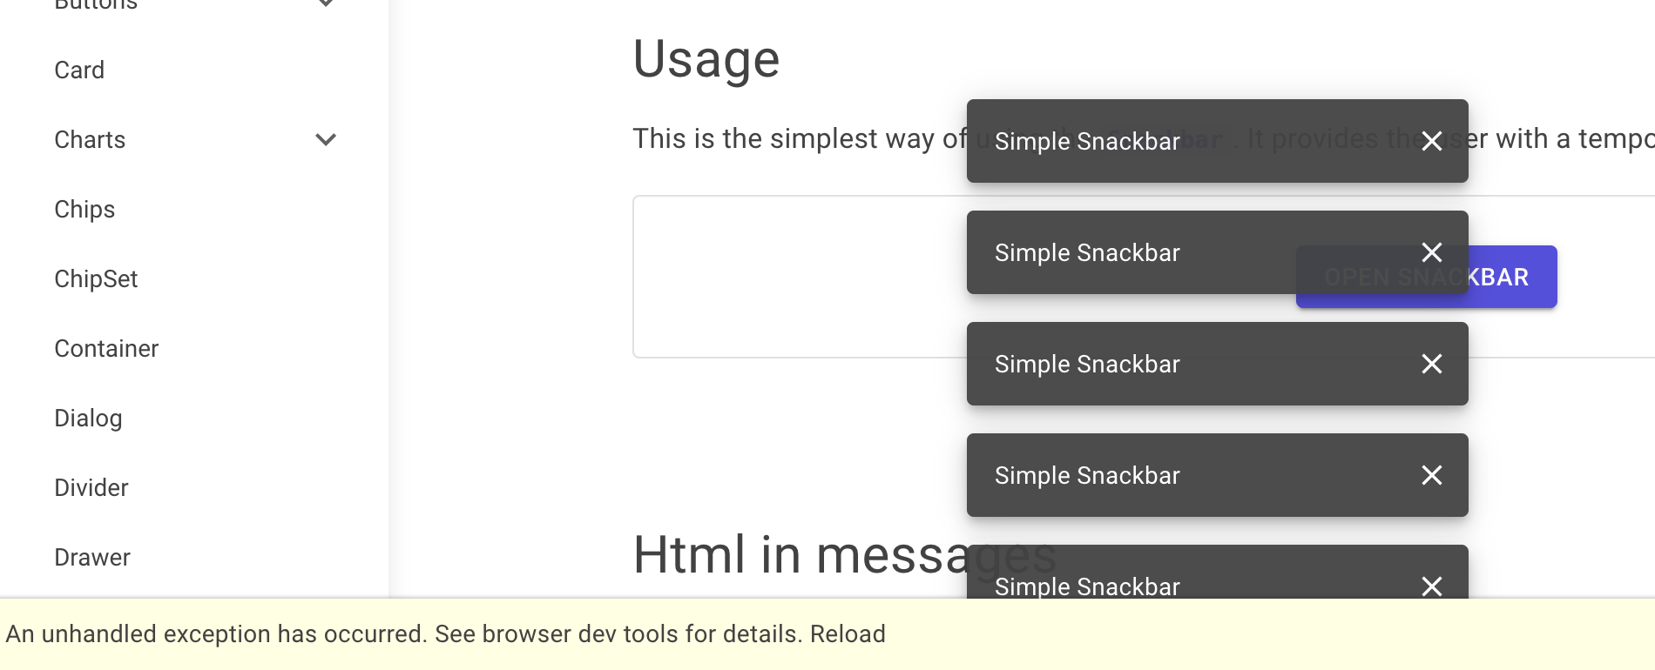1655x670 pixels.
Task: Open the Card component page
Action: click(x=79, y=70)
